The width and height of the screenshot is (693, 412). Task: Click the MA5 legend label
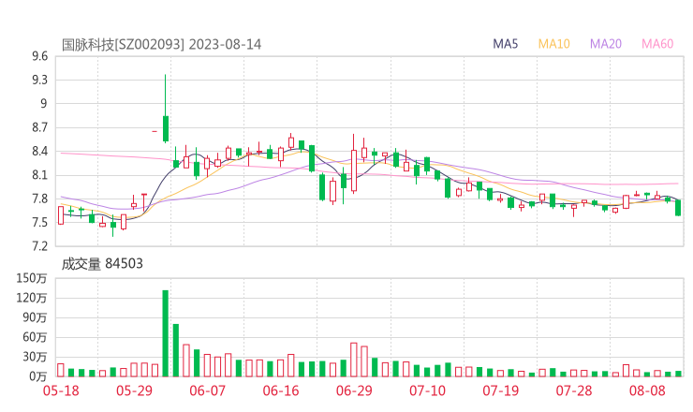click(505, 44)
